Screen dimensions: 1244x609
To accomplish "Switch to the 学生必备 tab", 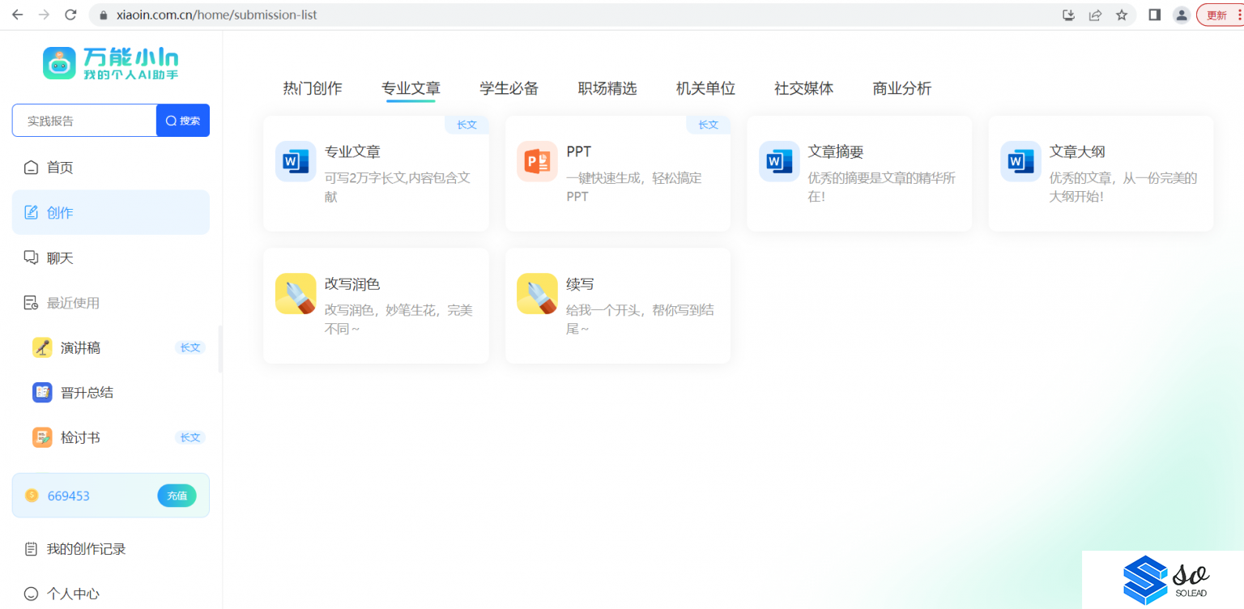I will (x=509, y=88).
